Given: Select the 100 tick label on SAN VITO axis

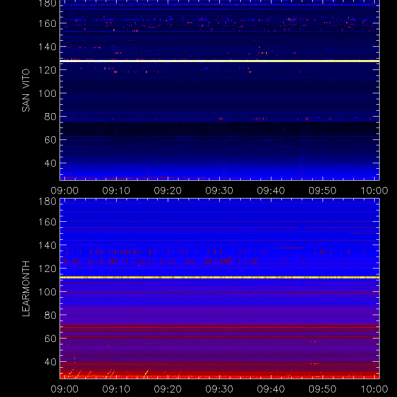Looking at the screenshot, I should pyautogui.click(x=47, y=93).
